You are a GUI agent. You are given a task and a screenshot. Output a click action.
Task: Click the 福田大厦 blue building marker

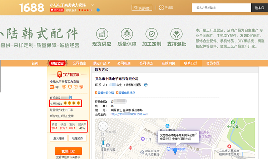tap(167, 126)
